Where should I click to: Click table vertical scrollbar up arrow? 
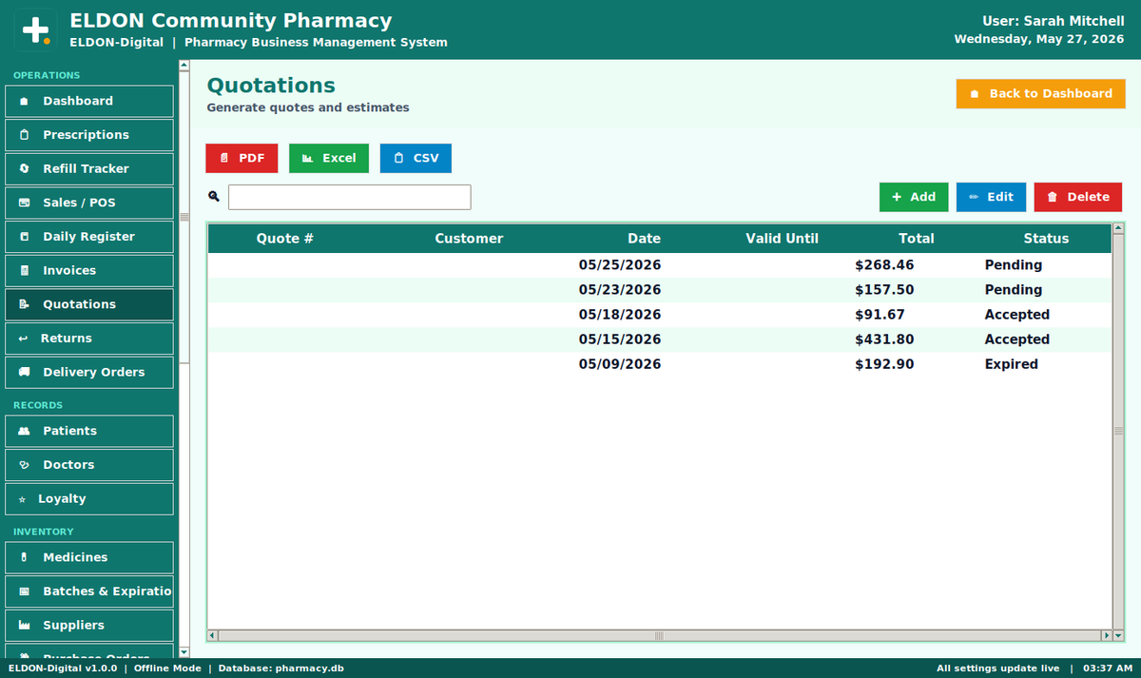click(1118, 229)
